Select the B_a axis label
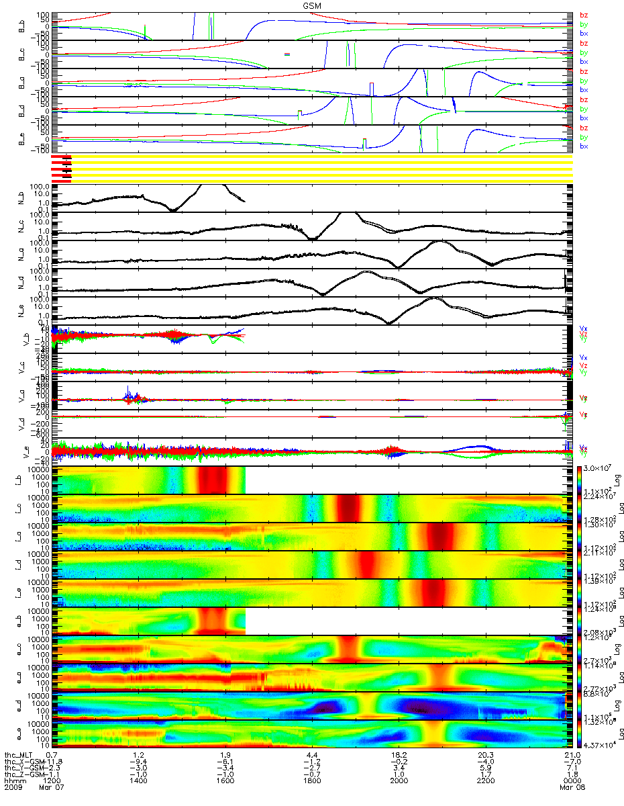624x806 pixels. click(x=22, y=83)
